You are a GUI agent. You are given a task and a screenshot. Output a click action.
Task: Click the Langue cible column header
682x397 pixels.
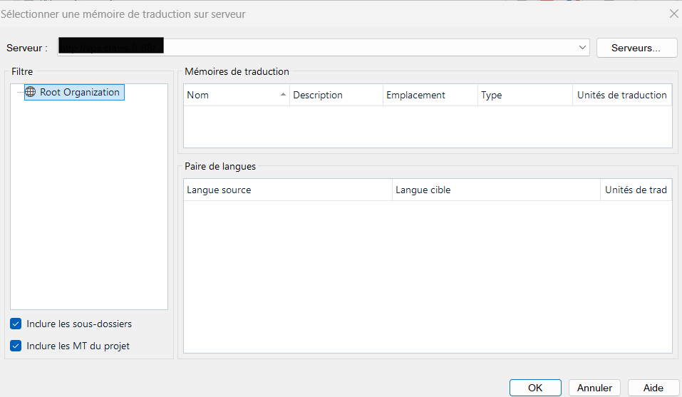(x=496, y=190)
